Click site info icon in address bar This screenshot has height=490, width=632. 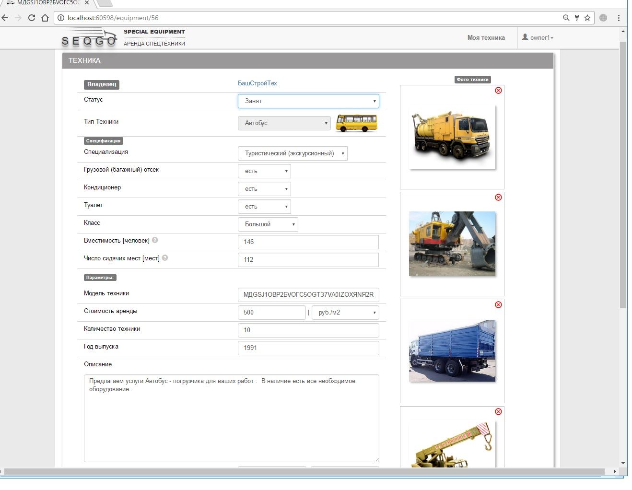coord(61,18)
